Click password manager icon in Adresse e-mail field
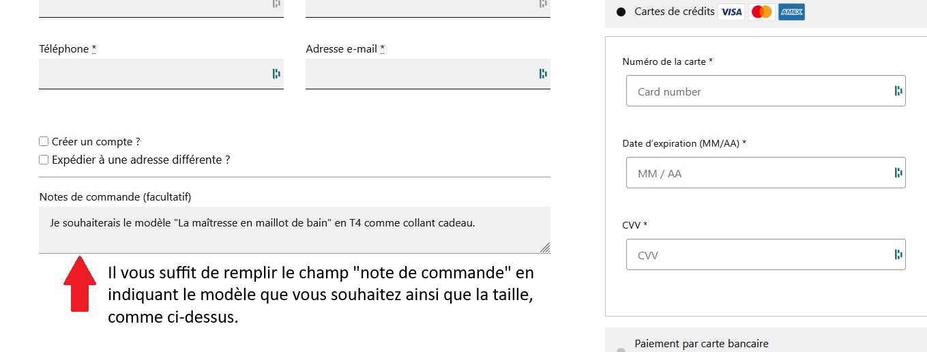The width and height of the screenshot is (927, 352). point(543,74)
